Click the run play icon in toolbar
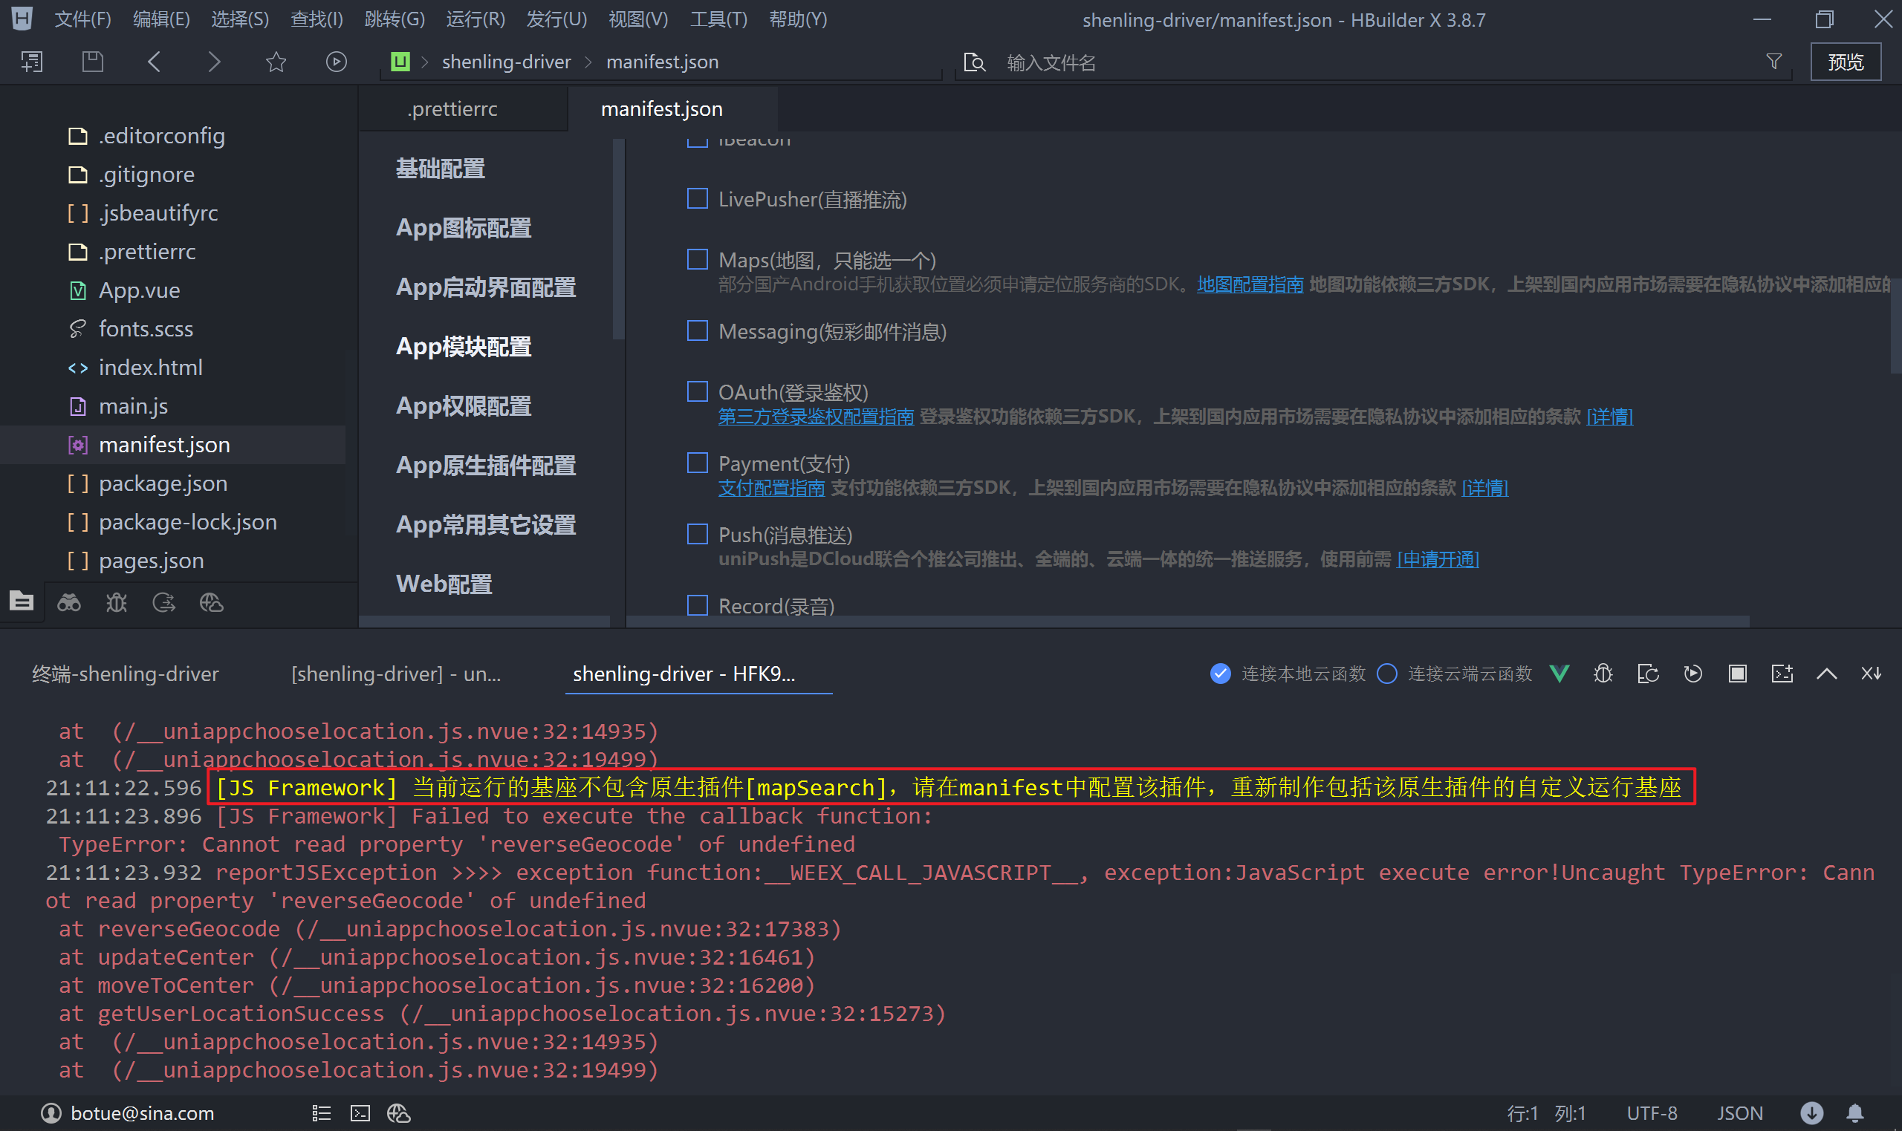 pyautogui.click(x=336, y=62)
